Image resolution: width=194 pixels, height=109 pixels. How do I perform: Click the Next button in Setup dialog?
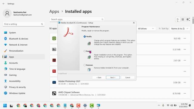point(113,78)
